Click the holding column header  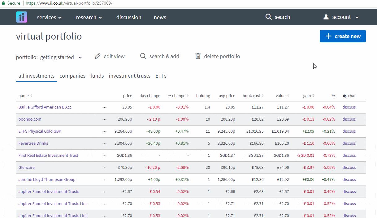(203, 96)
